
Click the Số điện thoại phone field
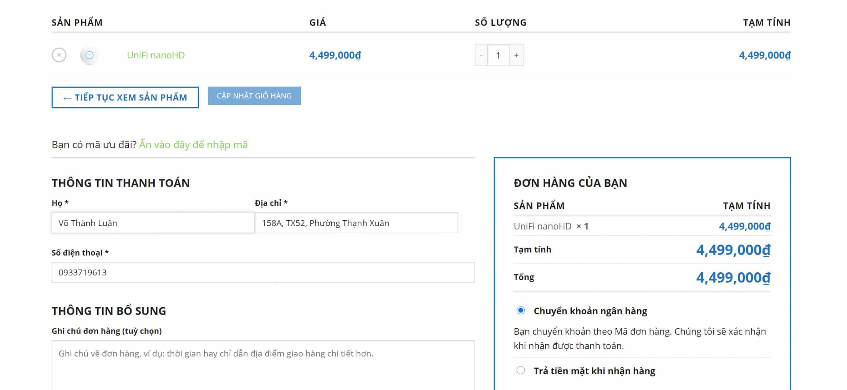point(263,273)
